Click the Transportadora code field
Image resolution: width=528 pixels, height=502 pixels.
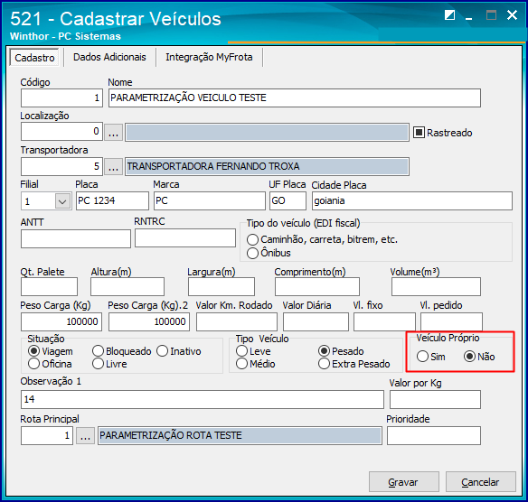coord(61,166)
